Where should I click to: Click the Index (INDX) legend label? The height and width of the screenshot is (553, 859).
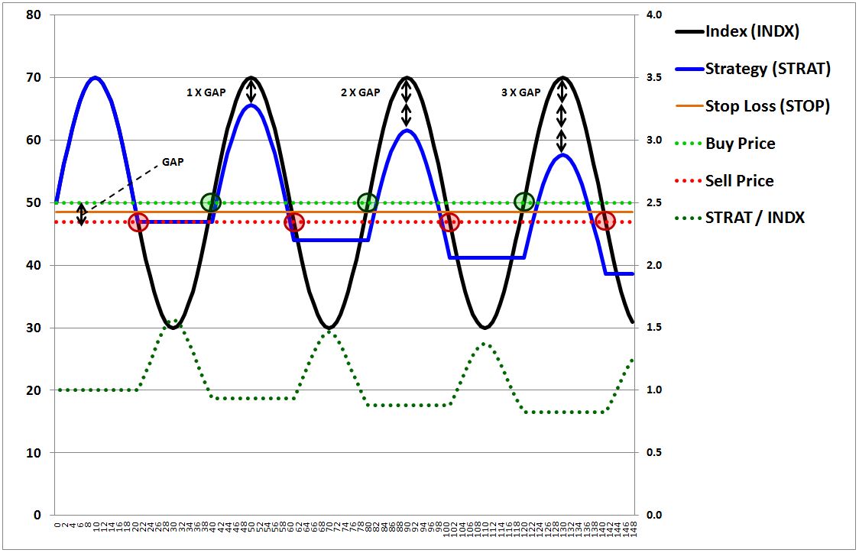coord(752,31)
